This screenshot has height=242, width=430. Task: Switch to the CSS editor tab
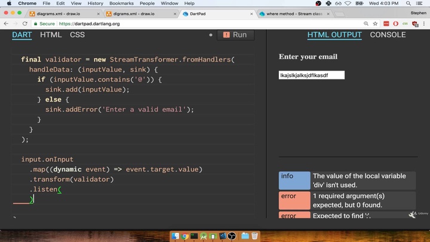point(77,35)
